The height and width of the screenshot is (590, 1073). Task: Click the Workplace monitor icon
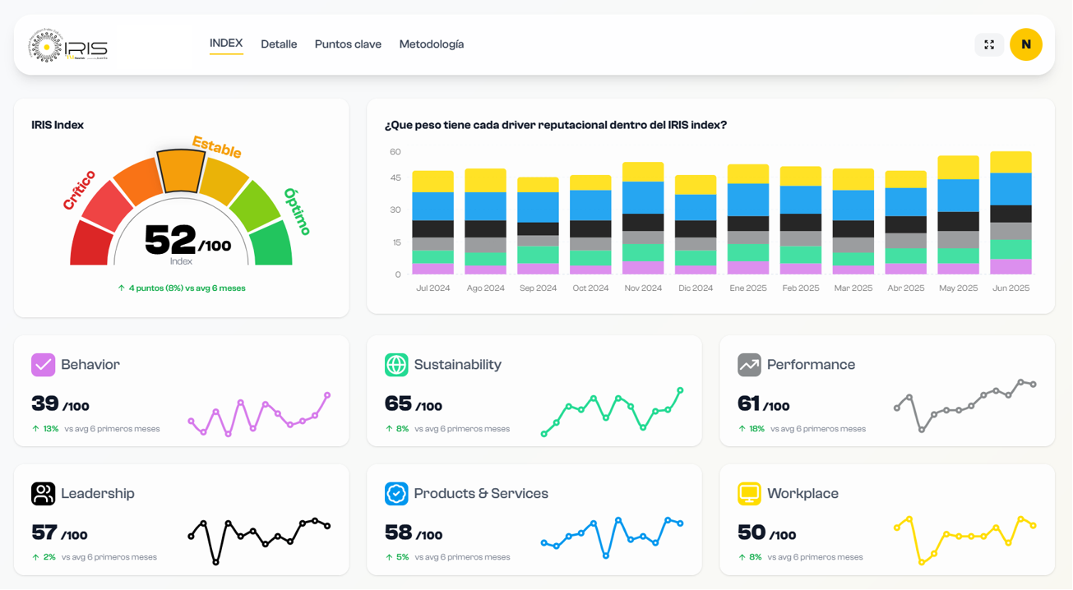pyautogui.click(x=747, y=493)
